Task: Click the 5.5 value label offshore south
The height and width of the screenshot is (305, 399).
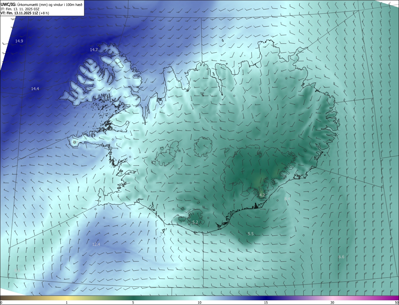Action: (x=251, y=234)
